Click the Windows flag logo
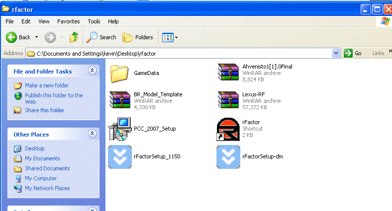This screenshot has width=392, height=211. (x=385, y=21)
